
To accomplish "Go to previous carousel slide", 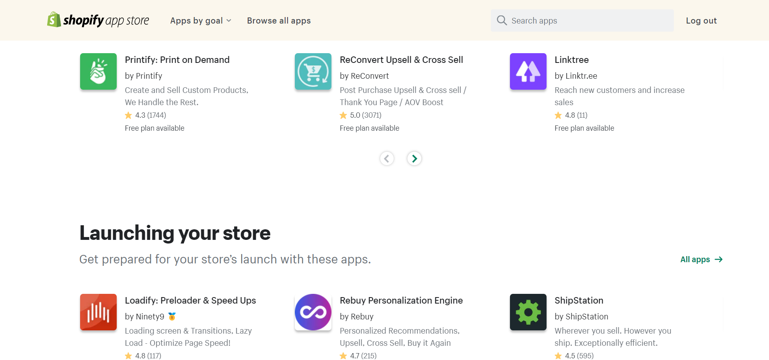I will (x=387, y=158).
